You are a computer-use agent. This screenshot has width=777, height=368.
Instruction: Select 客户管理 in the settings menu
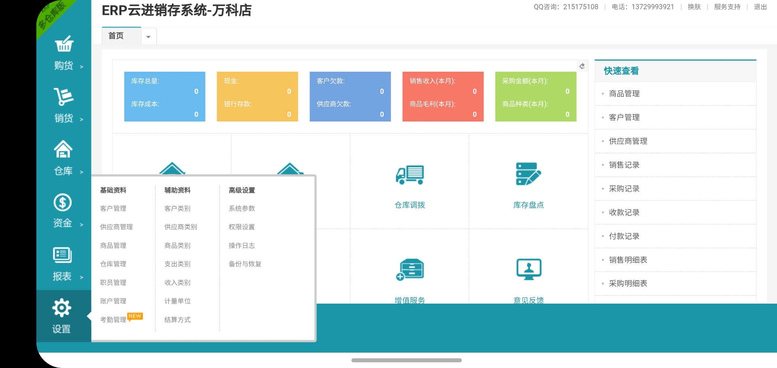[113, 208]
